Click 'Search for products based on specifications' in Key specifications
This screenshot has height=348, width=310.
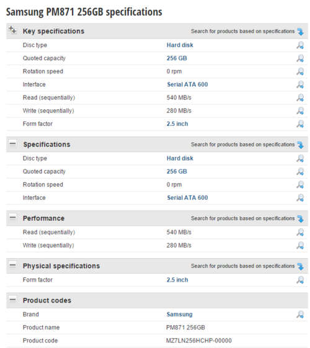(243, 31)
